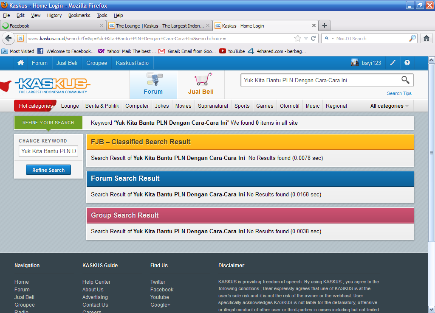The width and height of the screenshot is (435, 313).
Task: Switch to the Facebook tab
Action: point(53,26)
